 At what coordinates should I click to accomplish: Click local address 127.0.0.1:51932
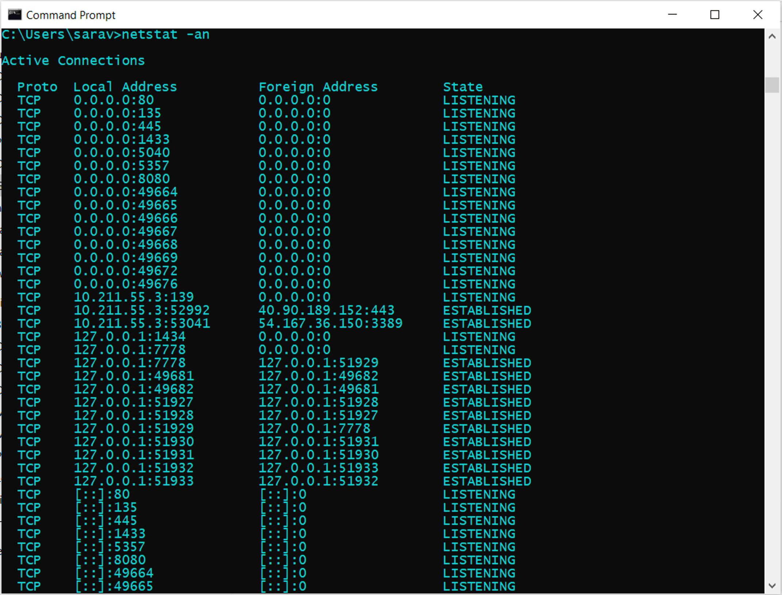coord(134,468)
